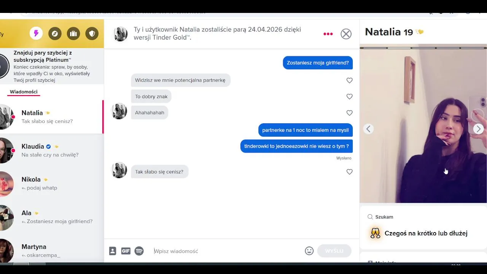The width and height of the screenshot is (487, 274).
Task: Show next profile photo arrow
Action: point(478,129)
